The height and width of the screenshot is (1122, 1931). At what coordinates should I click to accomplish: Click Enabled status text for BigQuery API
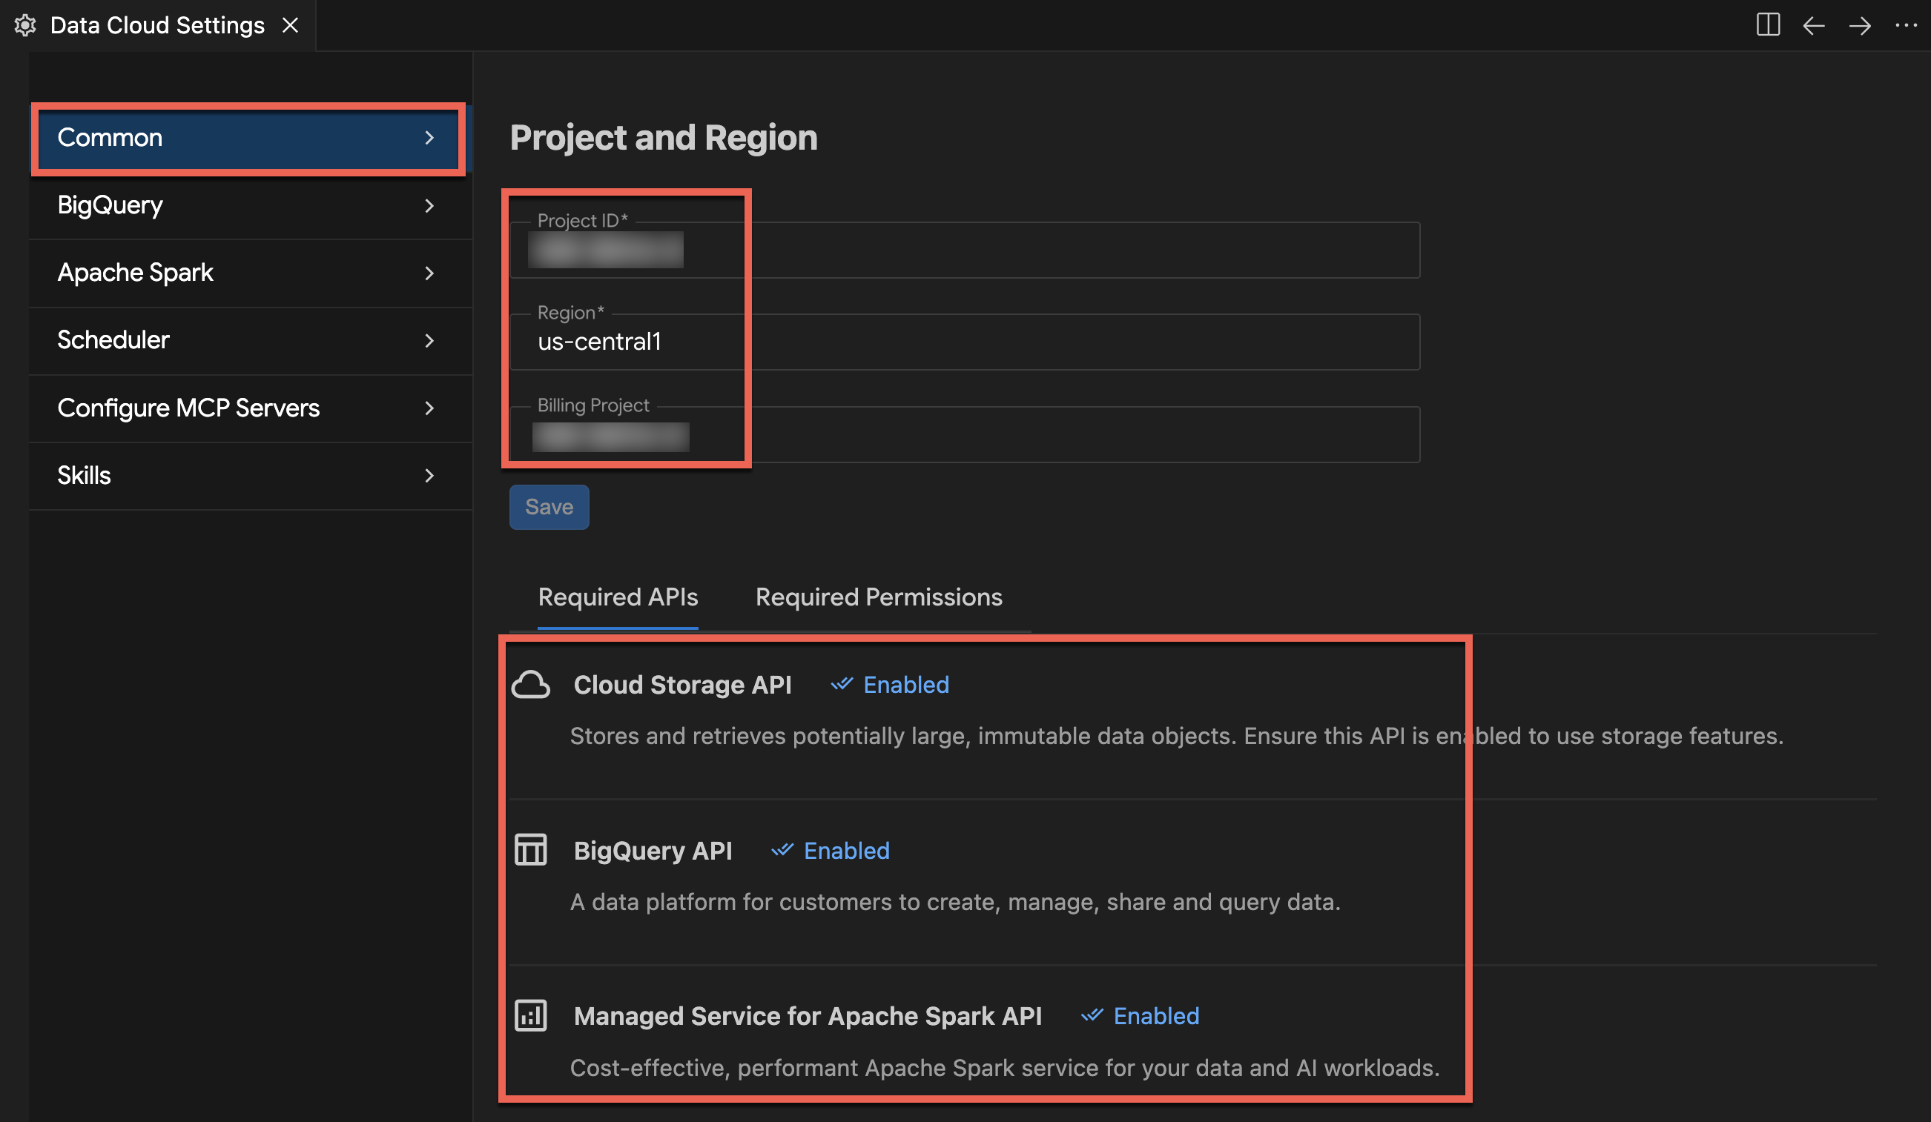(x=846, y=851)
